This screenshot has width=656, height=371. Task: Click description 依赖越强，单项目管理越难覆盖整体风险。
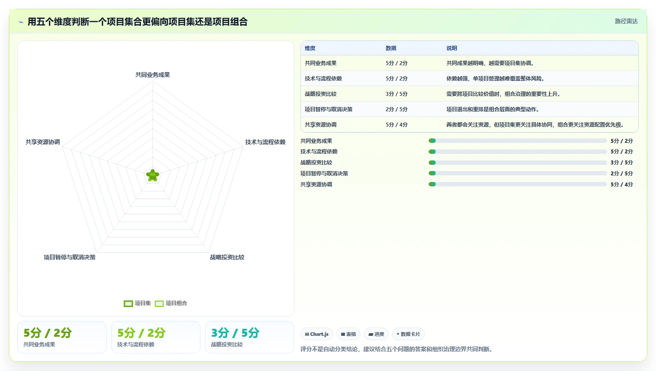click(x=497, y=79)
